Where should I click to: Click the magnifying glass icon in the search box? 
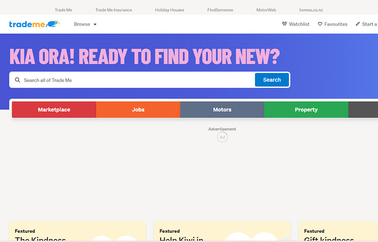(17, 80)
